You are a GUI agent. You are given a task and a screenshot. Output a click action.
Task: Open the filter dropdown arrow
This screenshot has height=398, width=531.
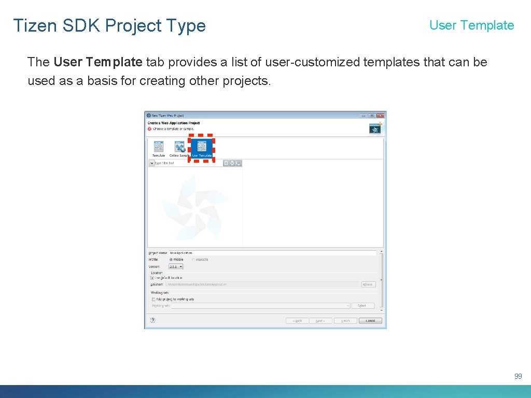151,163
